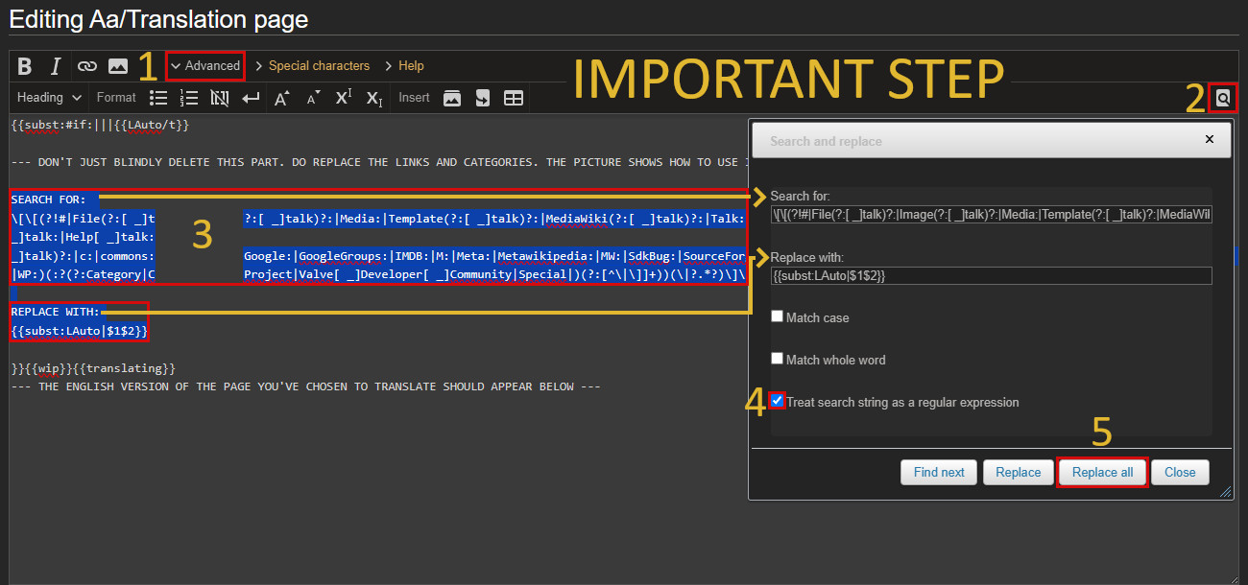Enable the Match whole word checkbox
The width and height of the screenshot is (1248, 585).
point(778,359)
